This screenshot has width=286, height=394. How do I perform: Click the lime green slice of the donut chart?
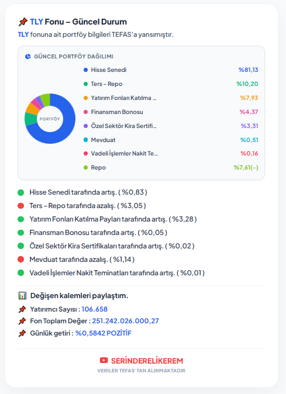(46, 100)
